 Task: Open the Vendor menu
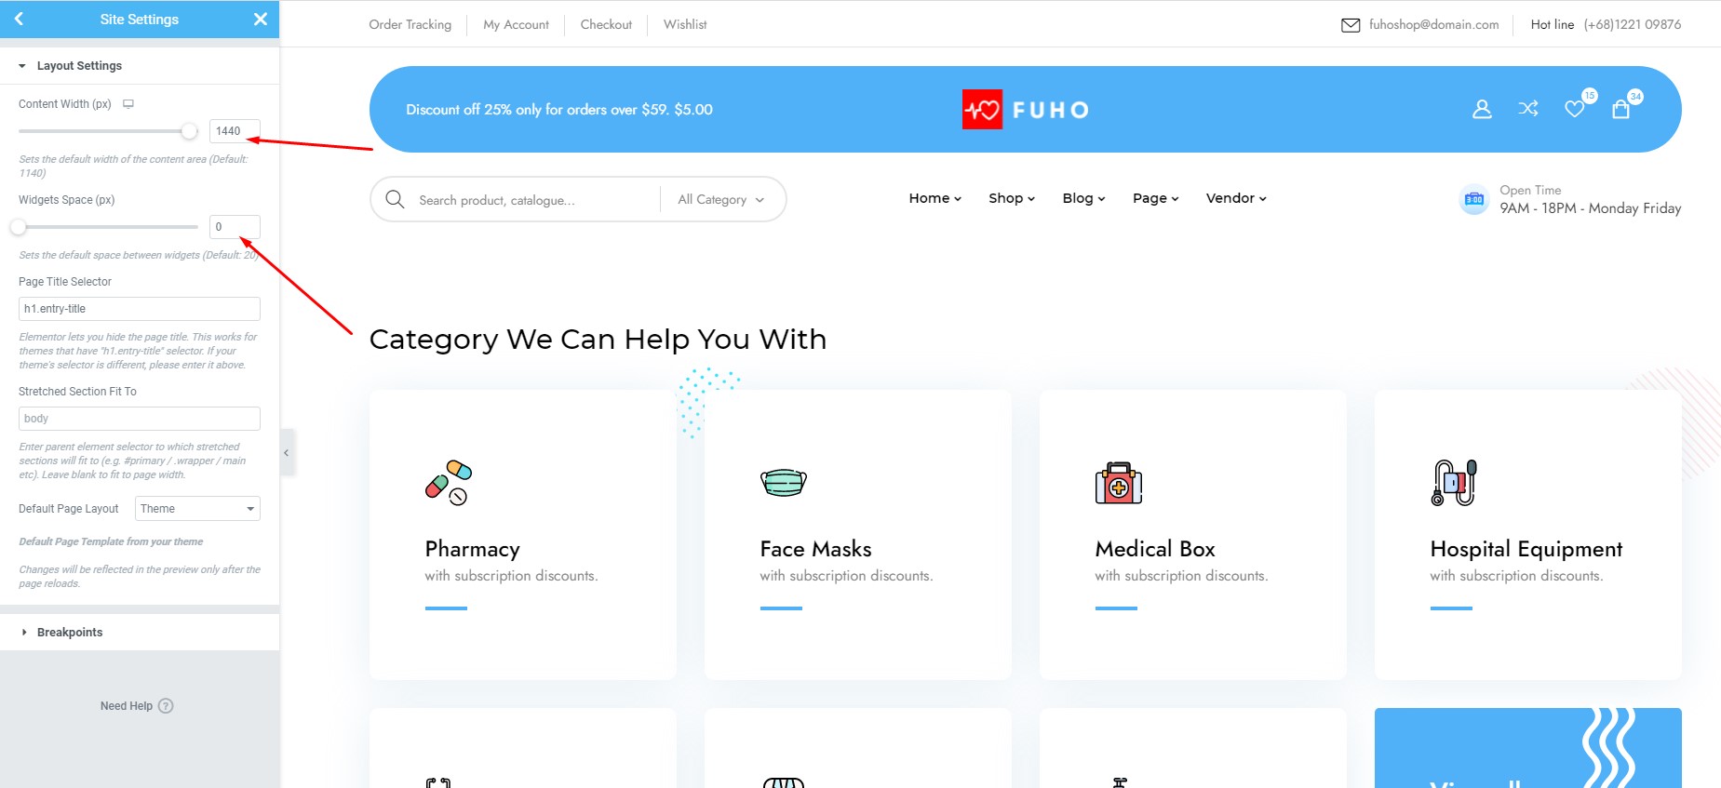point(1236,198)
